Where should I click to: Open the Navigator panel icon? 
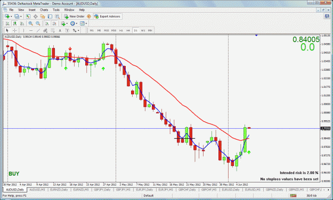point(43,16)
